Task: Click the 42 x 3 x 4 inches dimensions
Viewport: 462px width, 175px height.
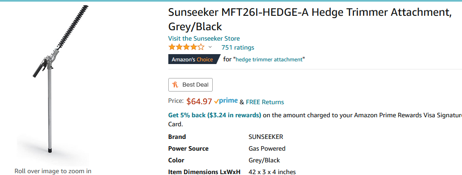Action: pos(272,172)
